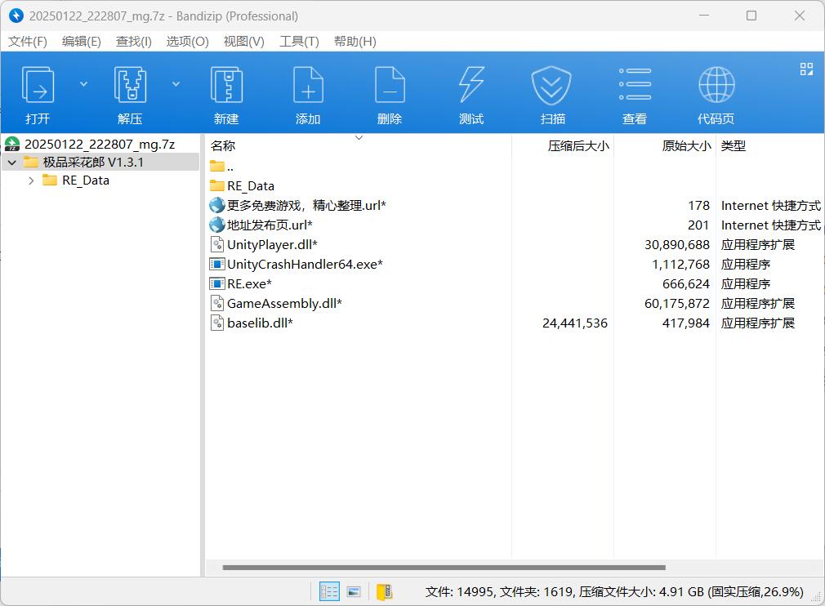
Task: Click the status bar archive summary text
Action: coord(614,592)
